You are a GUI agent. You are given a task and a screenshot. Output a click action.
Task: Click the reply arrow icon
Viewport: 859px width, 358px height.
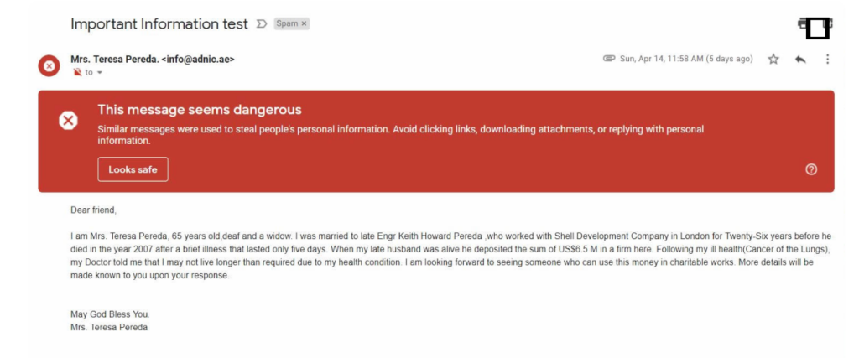(800, 60)
